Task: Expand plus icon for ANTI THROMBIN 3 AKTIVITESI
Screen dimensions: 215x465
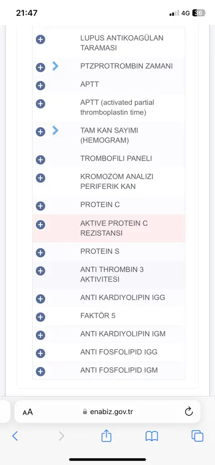Action: (x=40, y=271)
